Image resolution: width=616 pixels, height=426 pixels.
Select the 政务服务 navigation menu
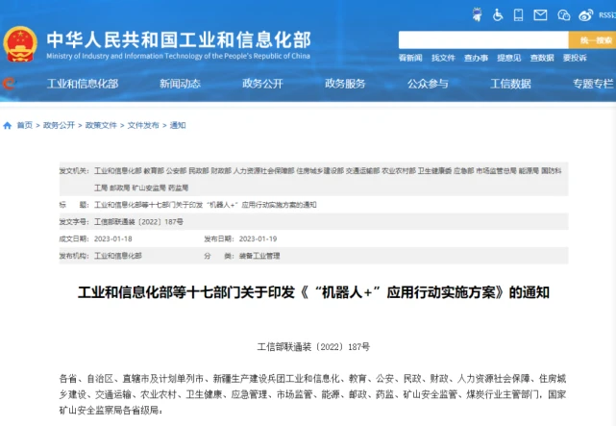[344, 84]
